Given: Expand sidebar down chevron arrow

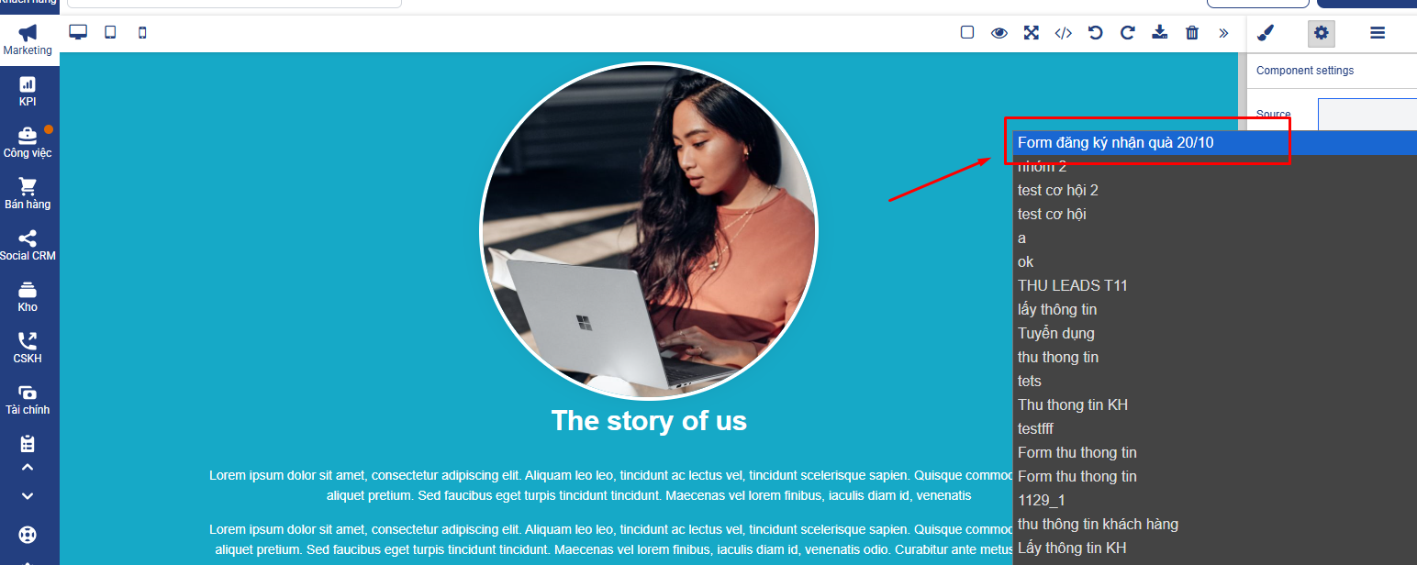Looking at the screenshot, I should (28, 496).
